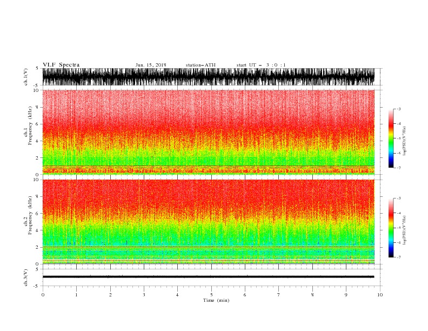Click the "-5" tick on ch.2 colorbar
The height and width of the screenshot is (331, 428).
coord(398,228)
